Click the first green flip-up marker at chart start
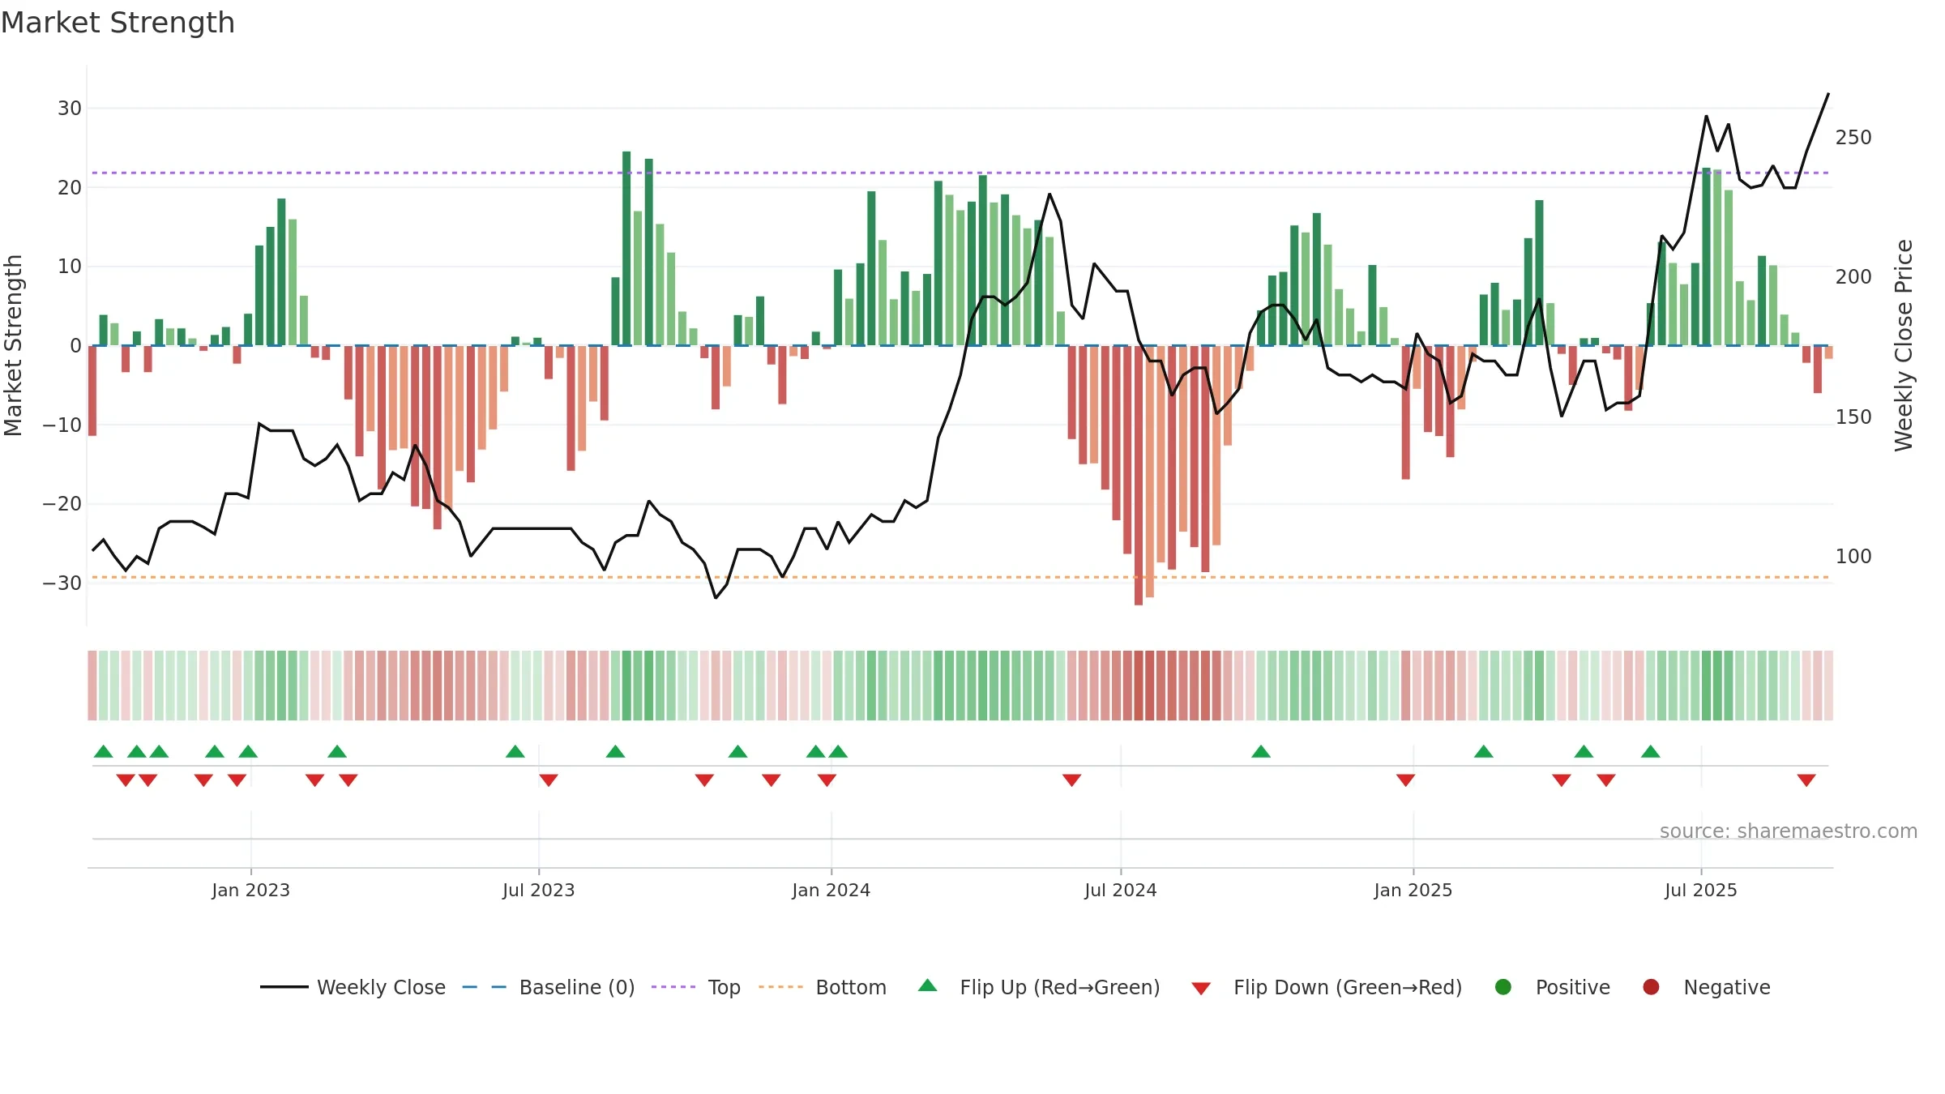 (x=103, y=751)
